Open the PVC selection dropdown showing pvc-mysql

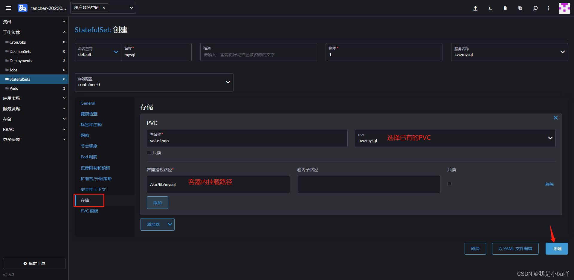point(550,138)
